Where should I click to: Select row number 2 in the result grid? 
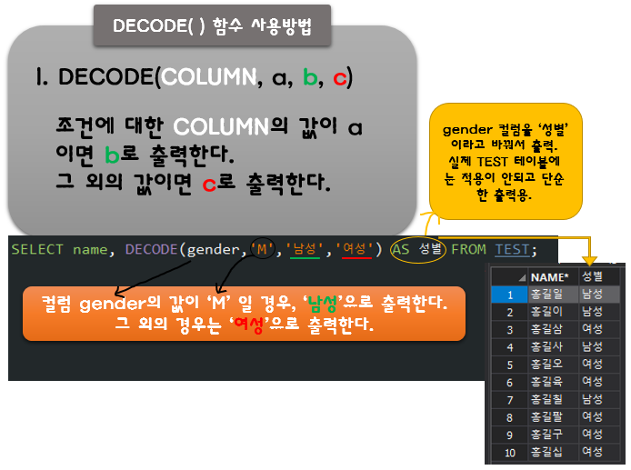(x=509, y=312)
